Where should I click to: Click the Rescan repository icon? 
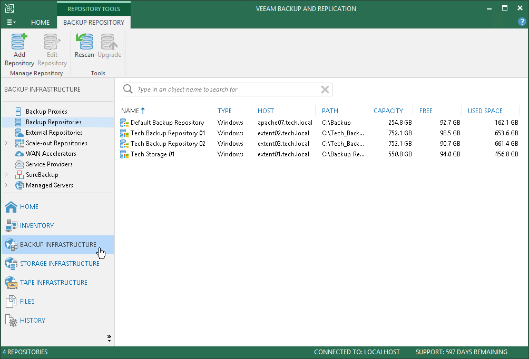84,42
